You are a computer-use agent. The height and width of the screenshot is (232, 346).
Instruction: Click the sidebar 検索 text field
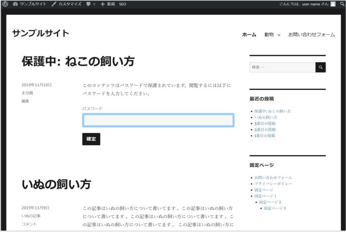(x=282, y=67)
